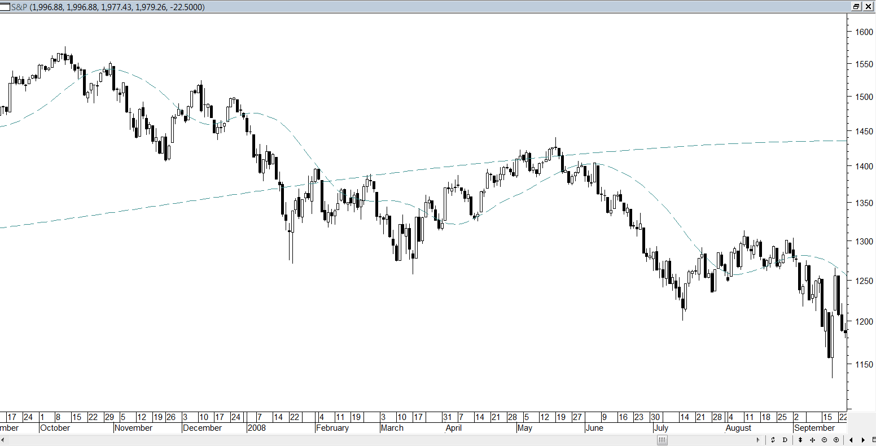The image size is (876, 446).
Task: Click the 1250 price axis label
Action: (864, 281)
